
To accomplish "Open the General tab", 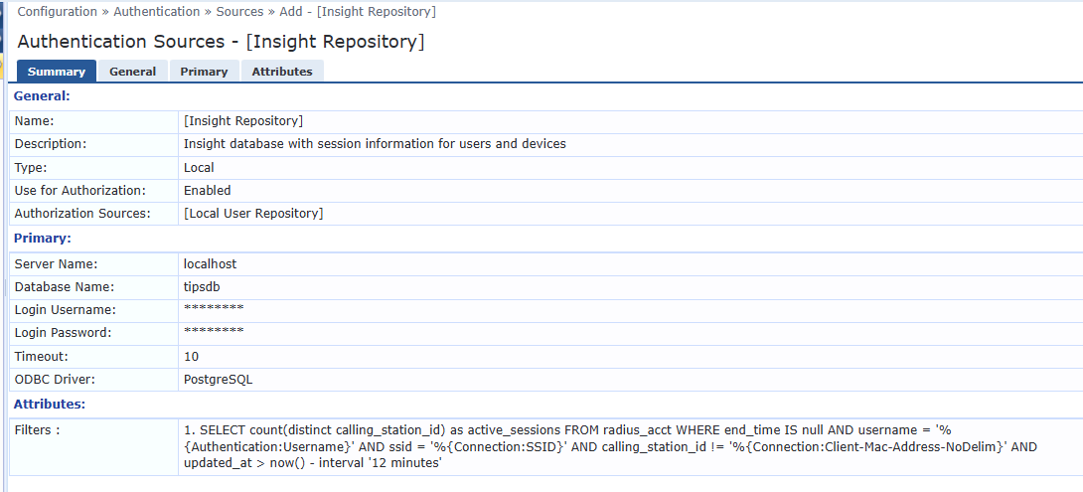I will click(x=133, y=72).
